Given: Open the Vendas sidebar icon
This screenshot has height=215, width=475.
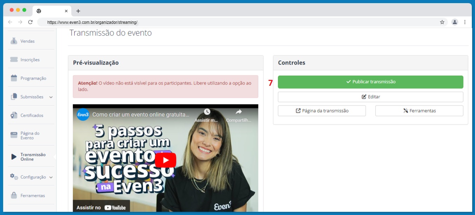Looking at the screenshot, I should (x=14, y=41).
